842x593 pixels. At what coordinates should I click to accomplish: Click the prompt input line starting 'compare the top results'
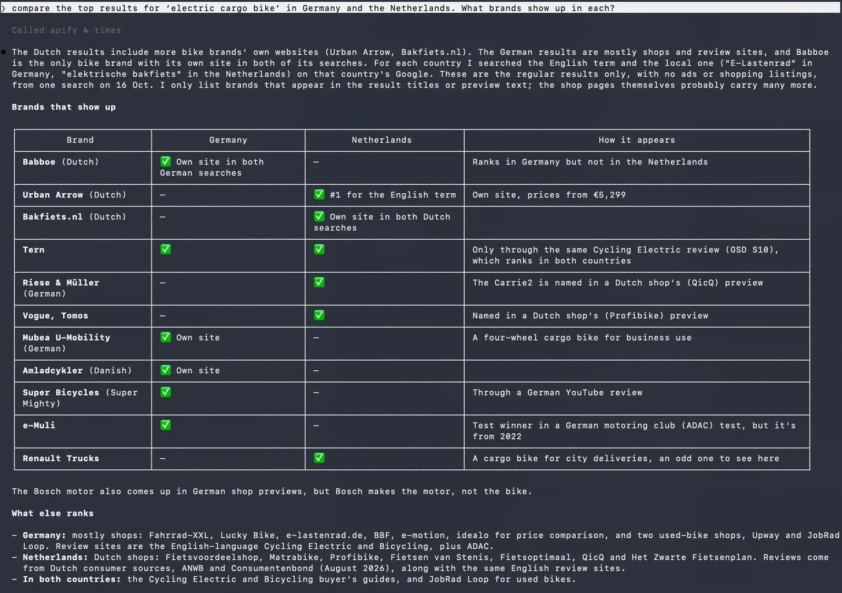pyautogui.click(x=421, y=8)
